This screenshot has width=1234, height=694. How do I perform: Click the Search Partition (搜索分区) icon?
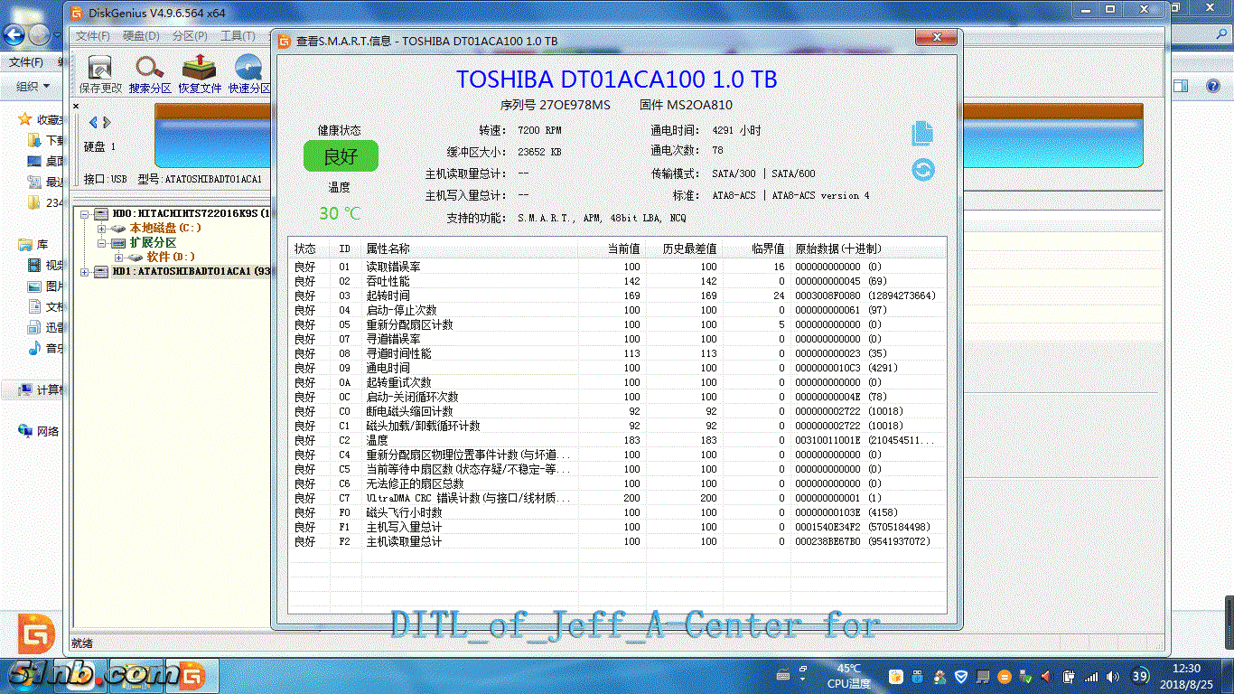[x=149, y=73]
